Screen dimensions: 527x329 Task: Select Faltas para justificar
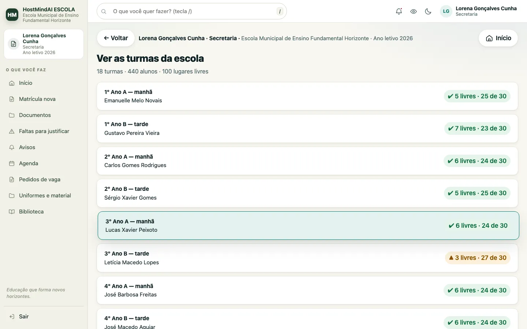pos(44,131)
